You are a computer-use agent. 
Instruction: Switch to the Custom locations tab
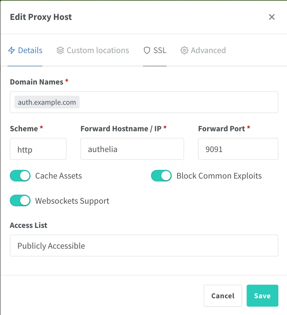tap(98, 50)
